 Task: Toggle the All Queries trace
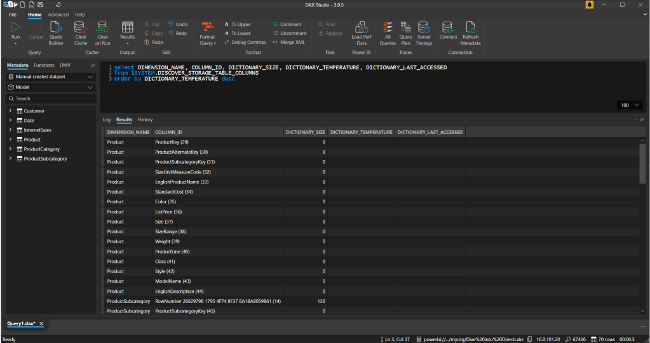pyautogui.click(x=388, y=28)
